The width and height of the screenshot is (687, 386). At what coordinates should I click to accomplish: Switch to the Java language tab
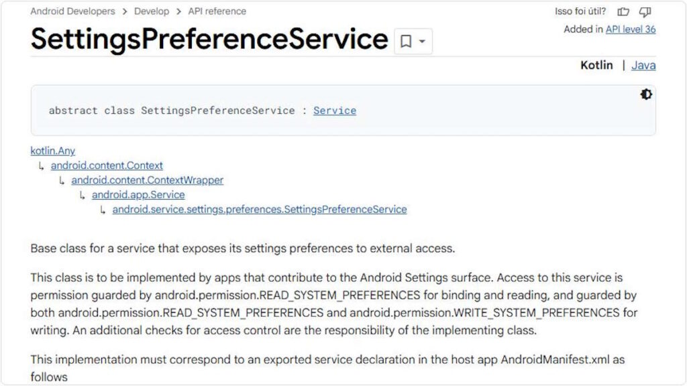pos(643,65)
